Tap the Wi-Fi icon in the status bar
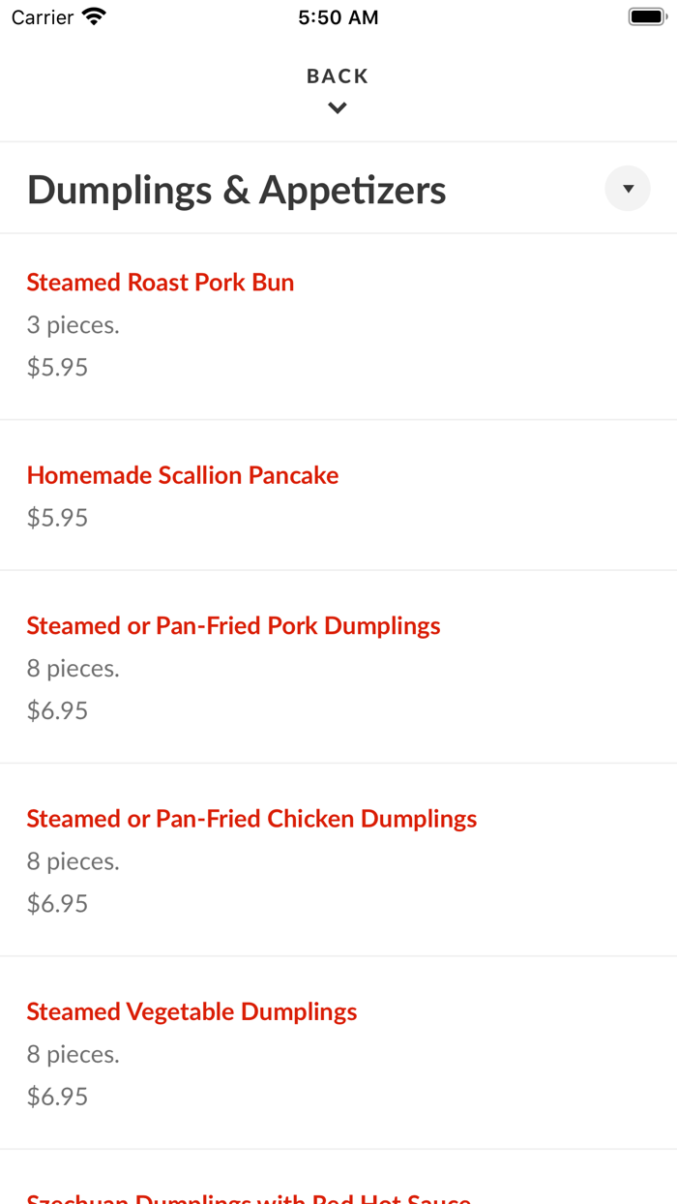The image size is (677, 1204). 92,15
